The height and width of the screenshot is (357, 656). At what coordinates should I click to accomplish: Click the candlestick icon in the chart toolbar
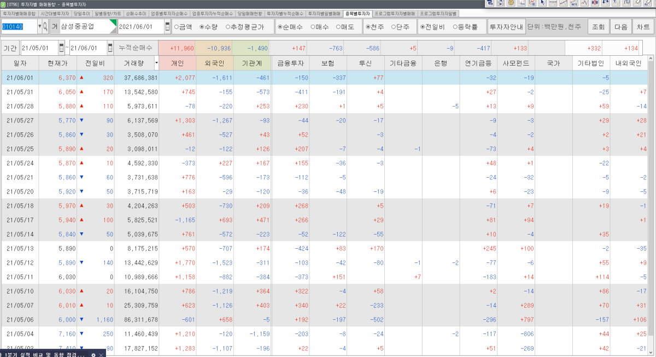pos(595,3)
